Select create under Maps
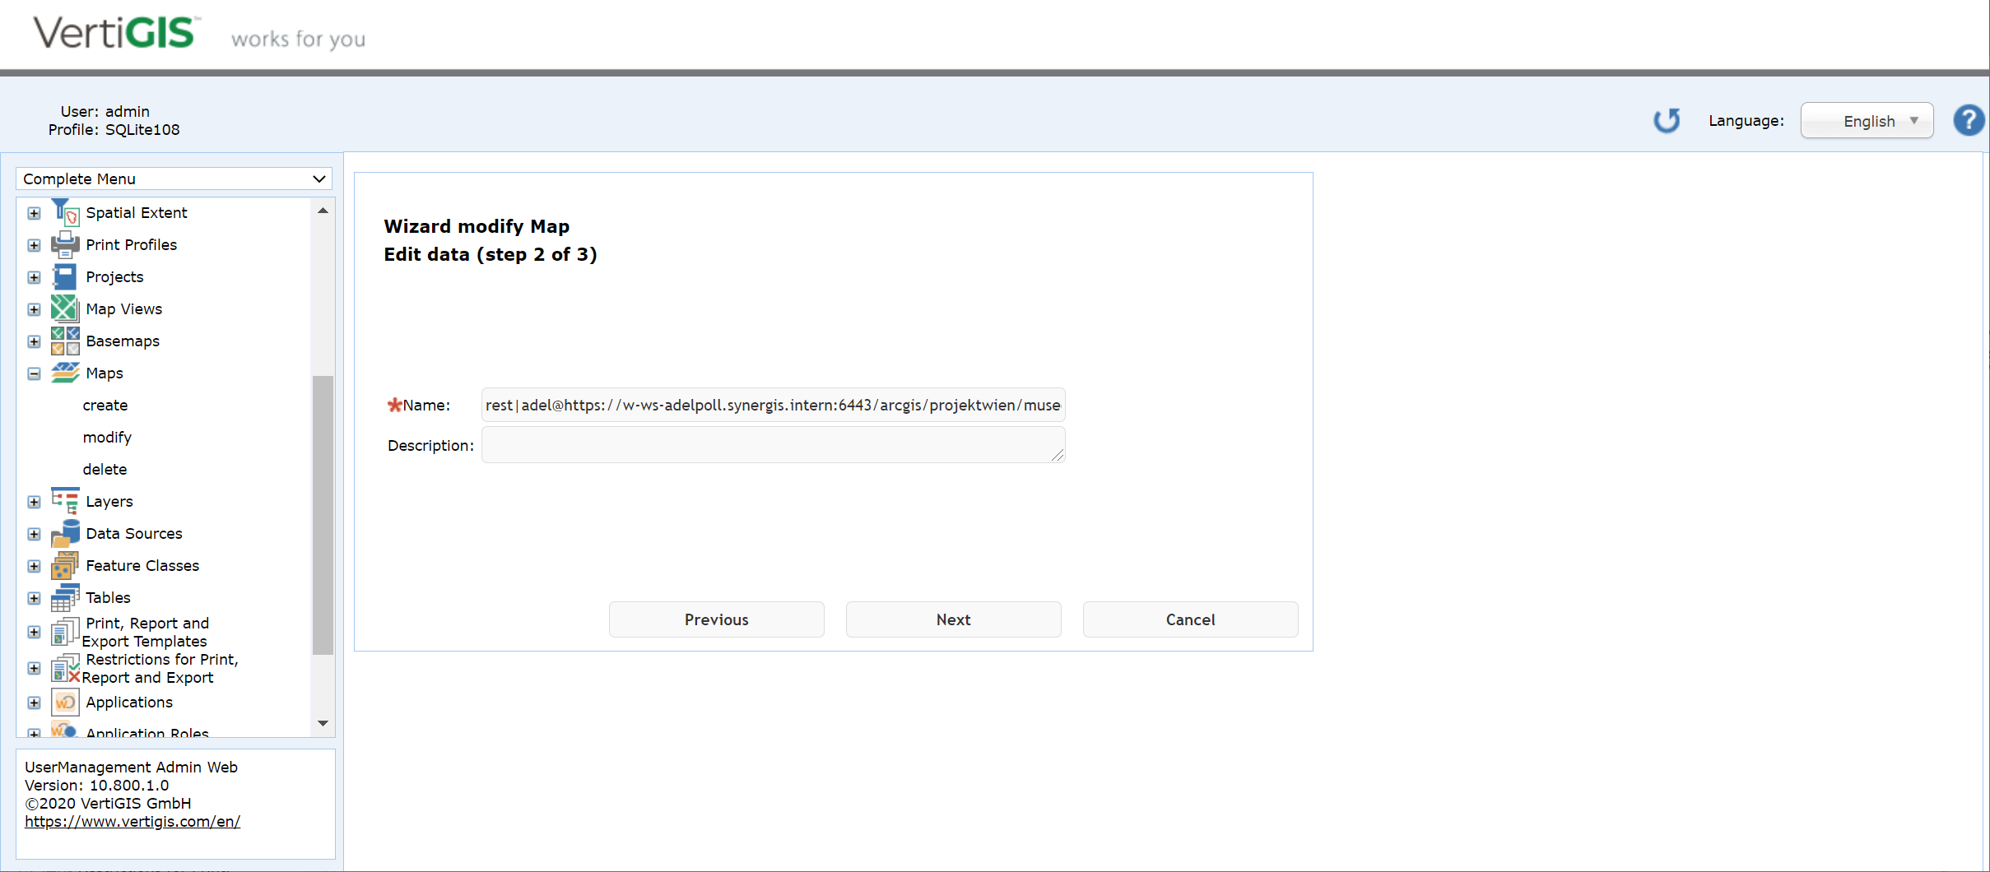The image size is (1990, 872). coord(105,405)
